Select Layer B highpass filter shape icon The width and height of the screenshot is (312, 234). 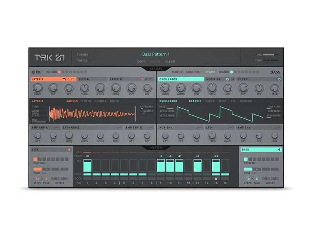pyautogui.click(x=151, y=79)
